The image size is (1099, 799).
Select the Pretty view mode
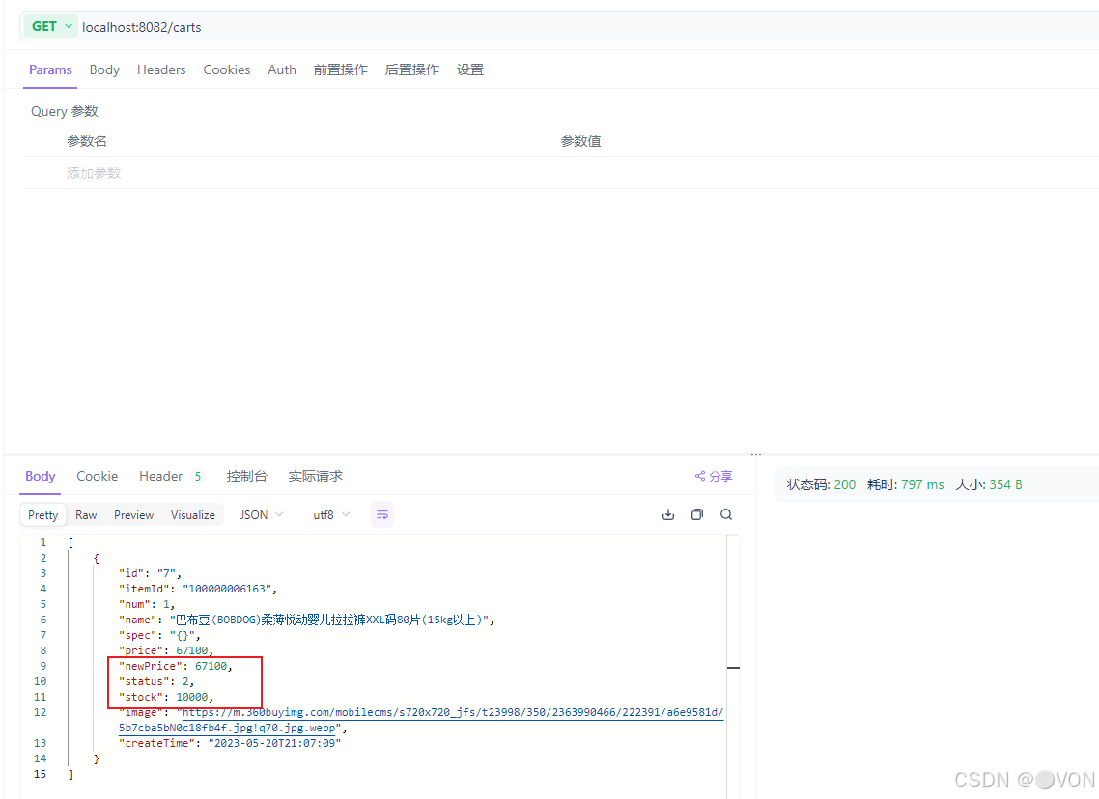[42, 514]
